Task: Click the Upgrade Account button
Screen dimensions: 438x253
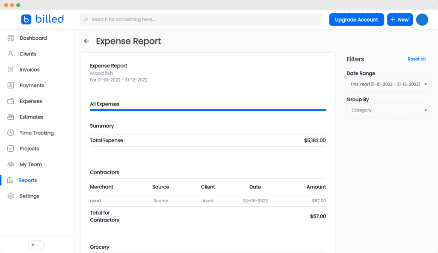Action: coord(356,19)
